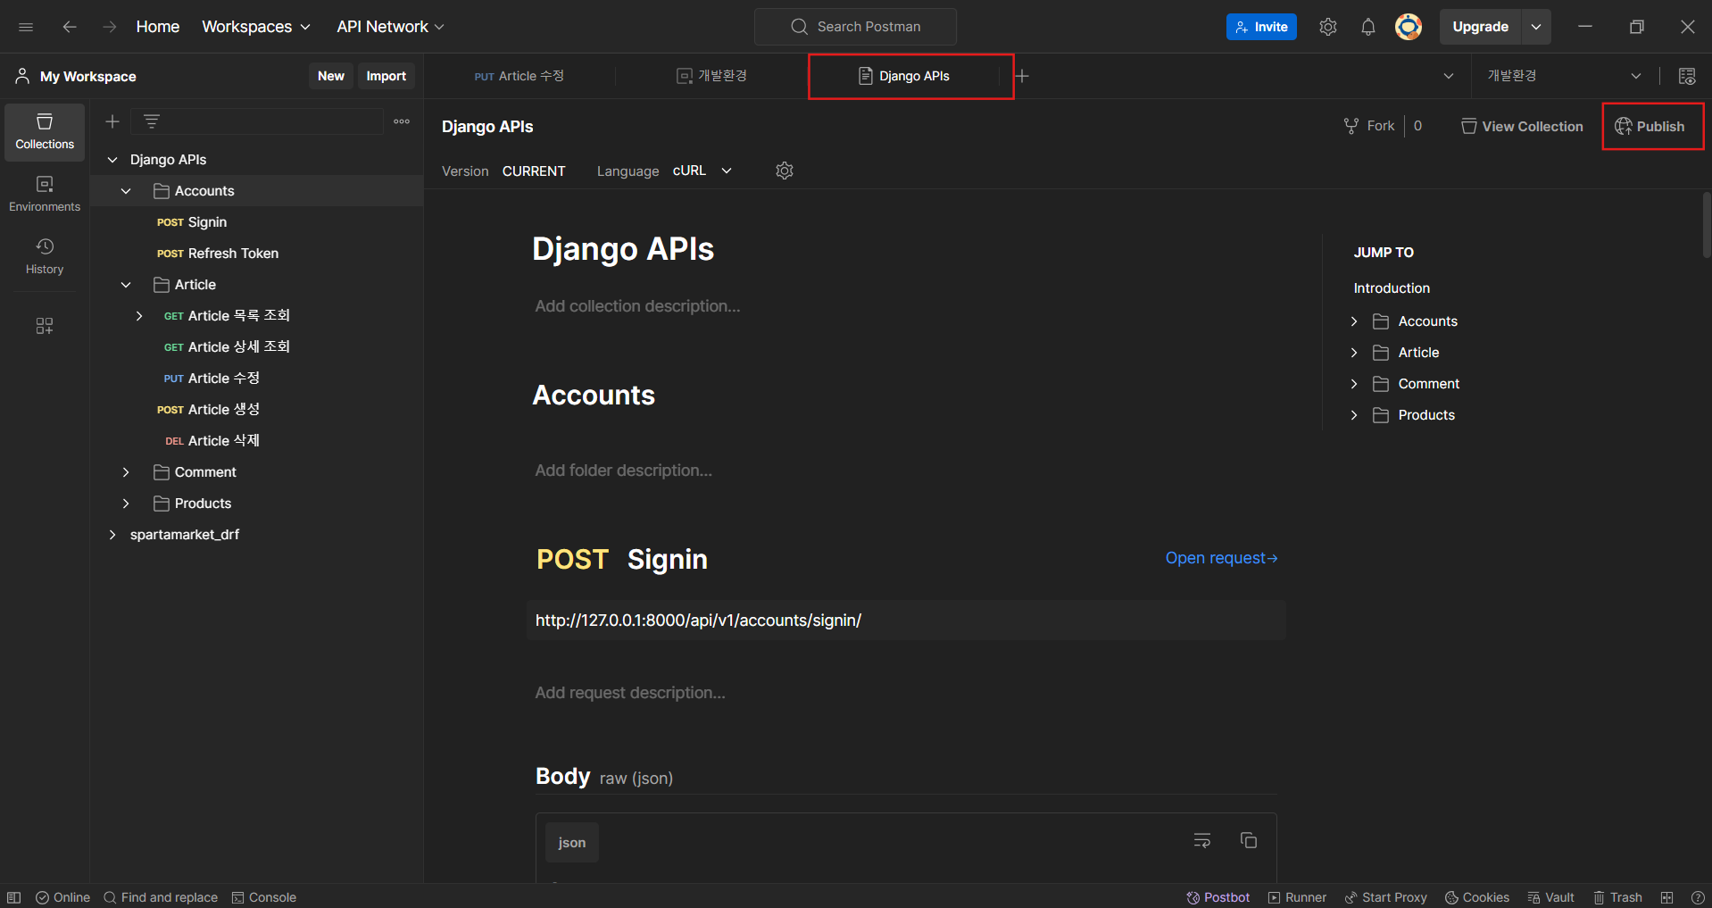Open notifications bell icon
Image resolution: width=1712 pixels, height=908 pixels.
pos(1368,27)
